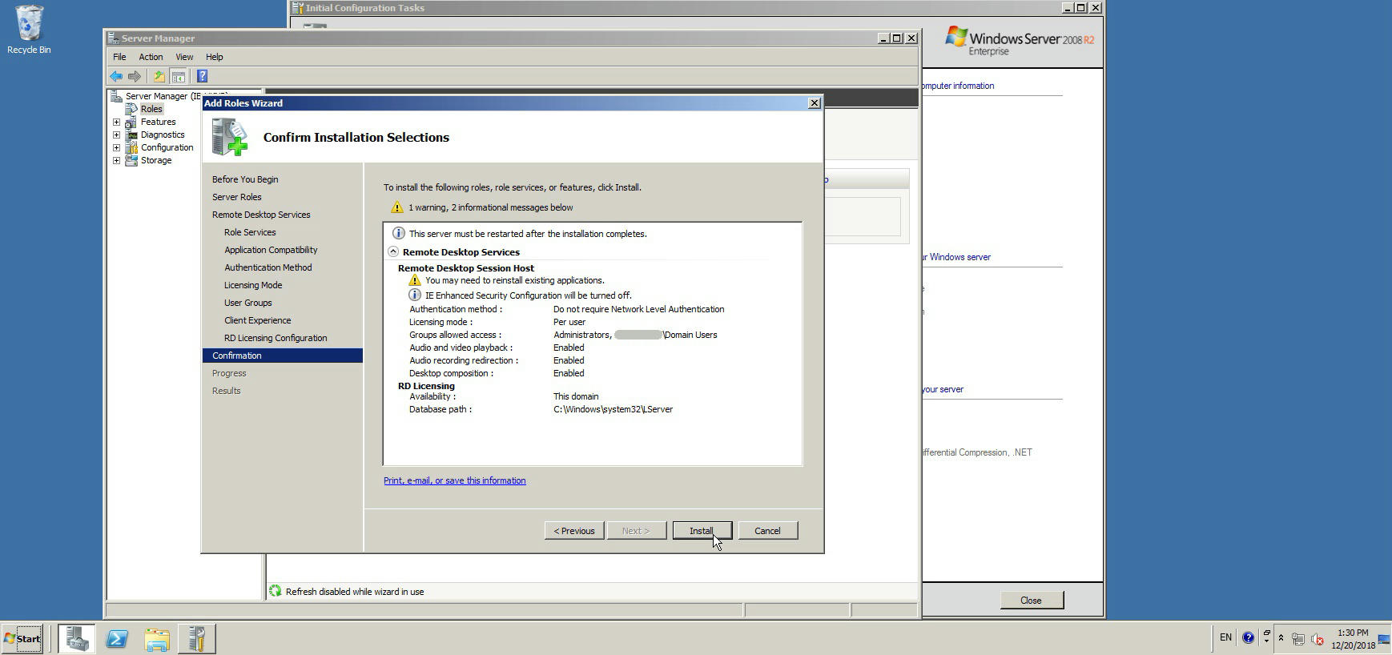
Task: Show hidden tray icons chevron
Action: 1281,638
